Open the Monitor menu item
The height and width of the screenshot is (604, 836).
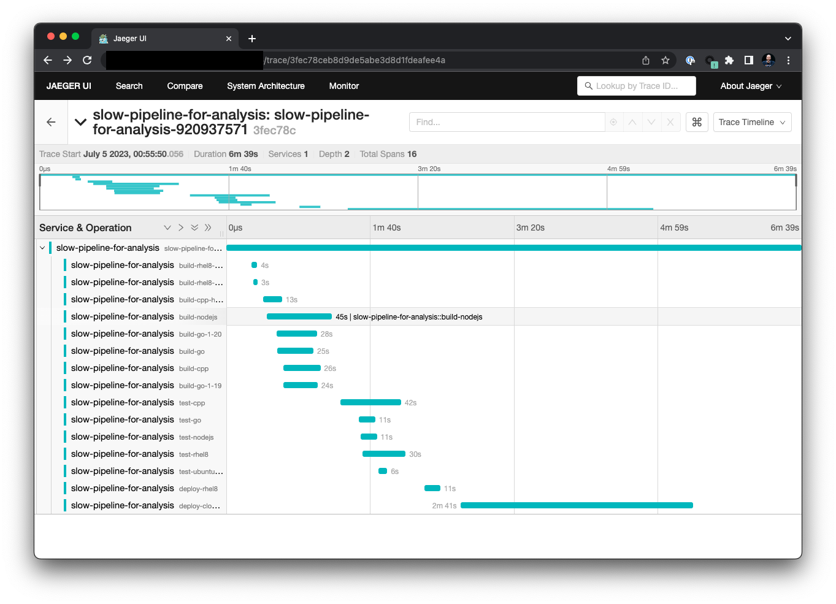coord(344,86)
